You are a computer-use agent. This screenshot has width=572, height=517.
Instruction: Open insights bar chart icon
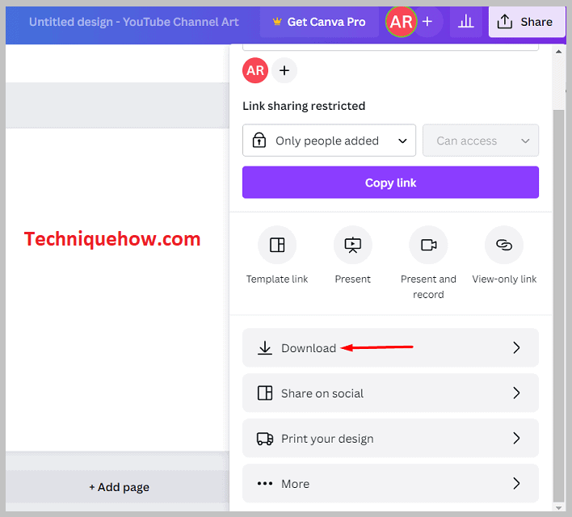(466, 22)
